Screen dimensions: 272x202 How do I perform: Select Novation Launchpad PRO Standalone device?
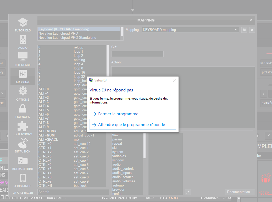[x=79, y=37]
